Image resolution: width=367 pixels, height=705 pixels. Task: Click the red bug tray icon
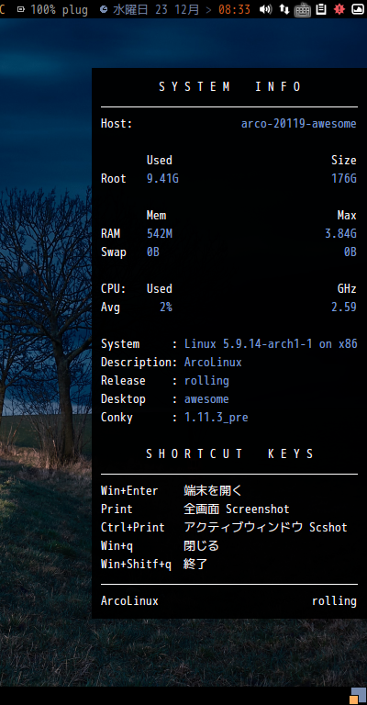pyautogui.click(x=339, y=9)
